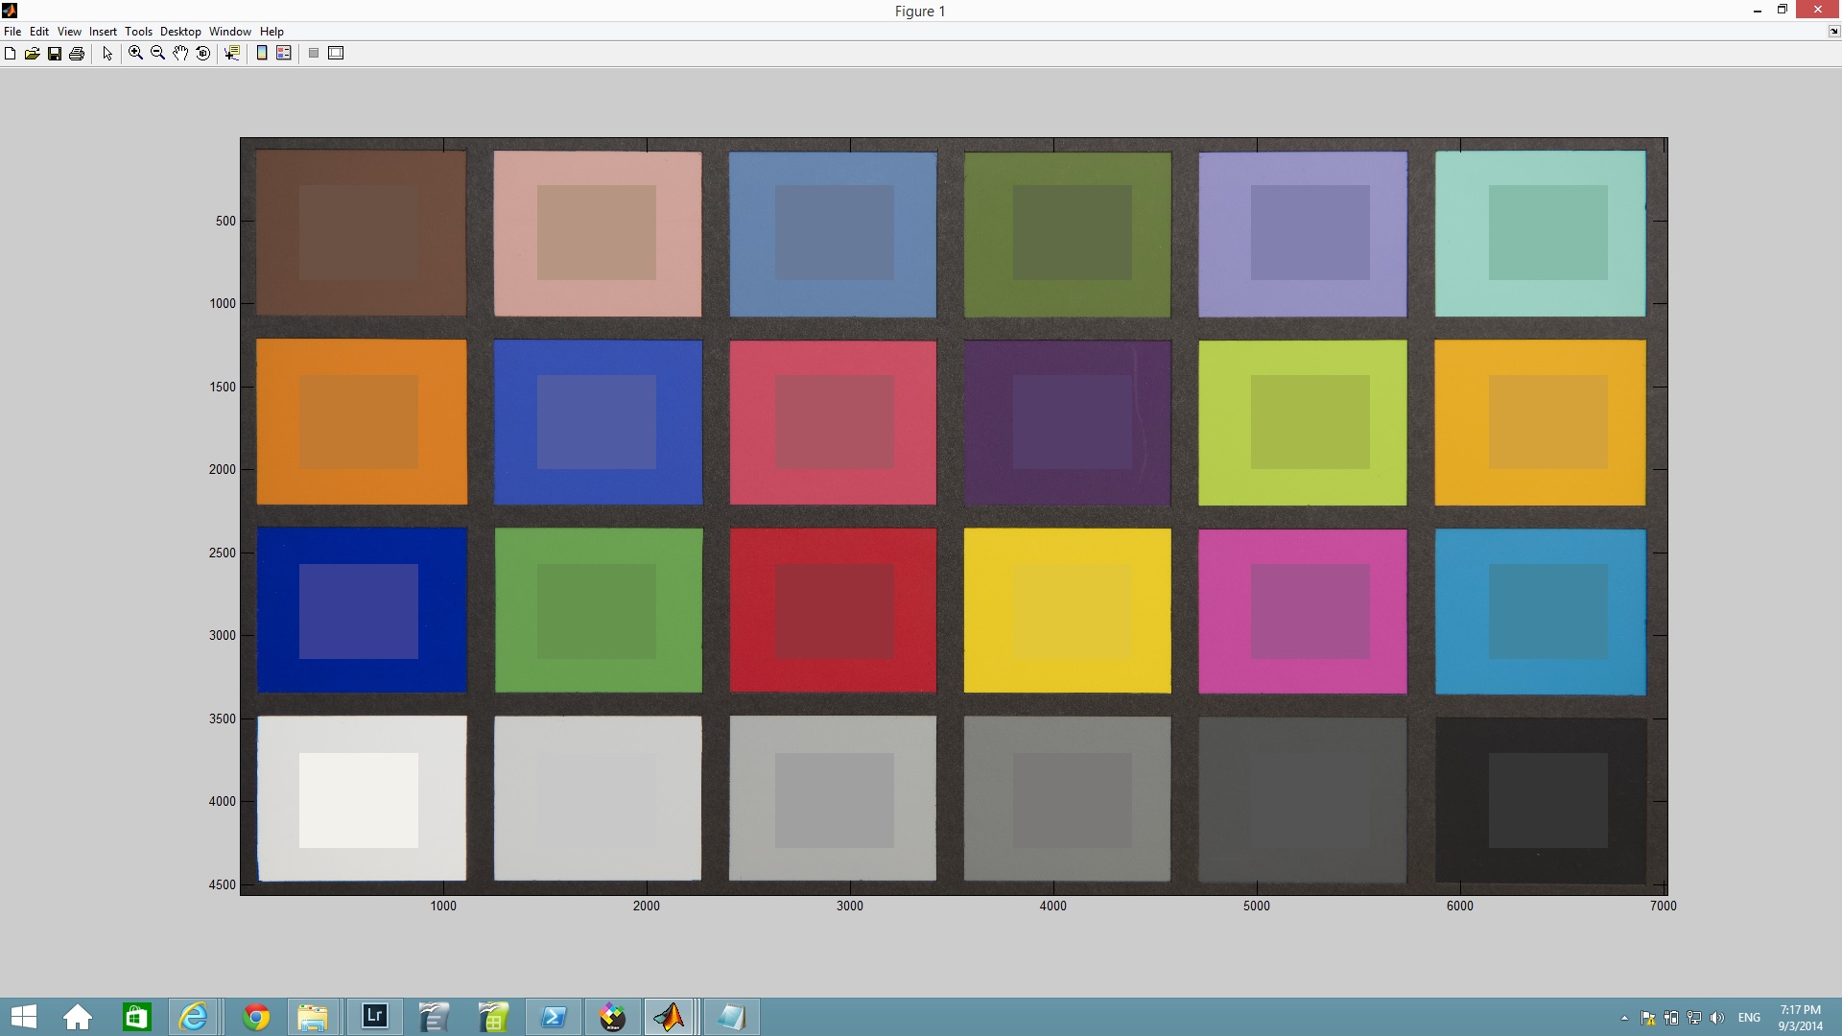
Task: Open the Windows Store taskbar icon
Action: [136, 1017]
